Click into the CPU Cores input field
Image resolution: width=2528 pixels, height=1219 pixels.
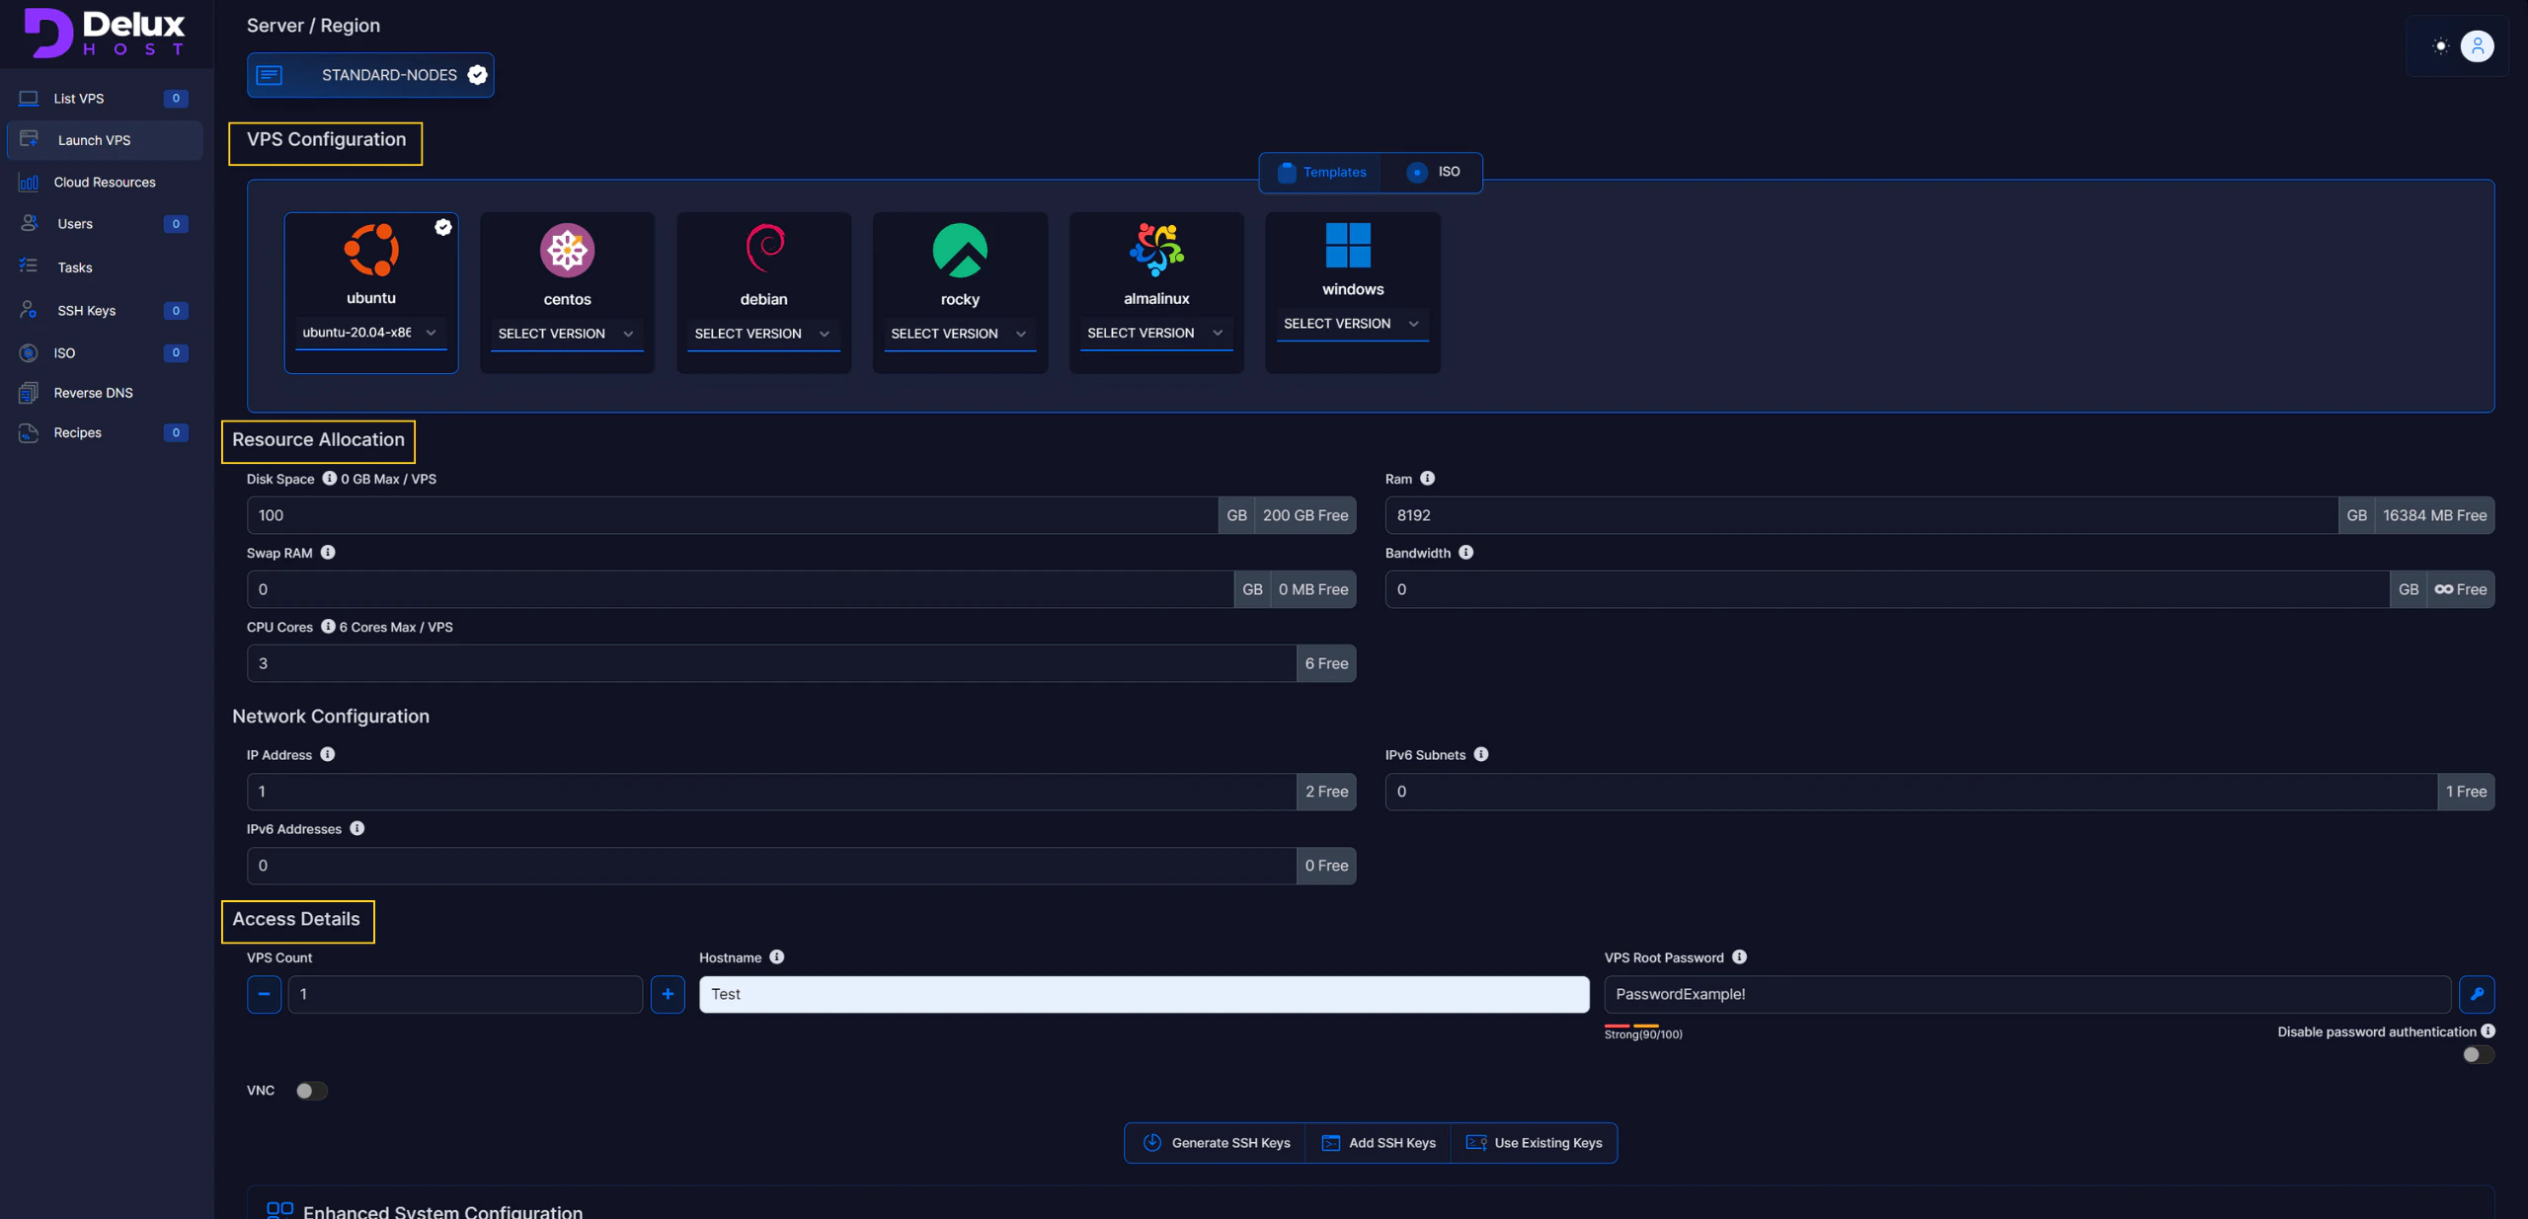(770, 663)
